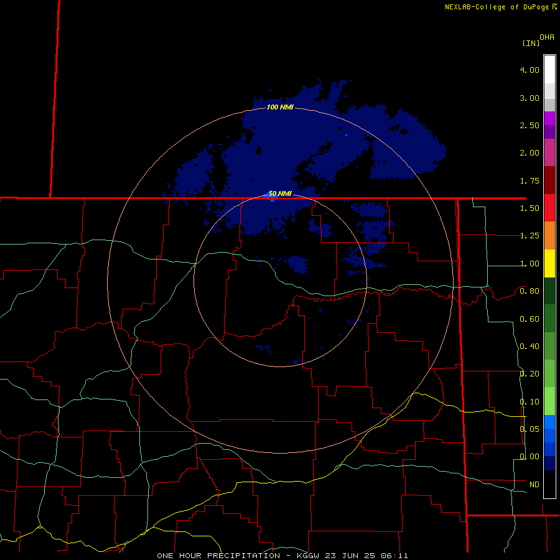Select the 0.60 legend value
This screenshot has width=560, height=560.
530,319
